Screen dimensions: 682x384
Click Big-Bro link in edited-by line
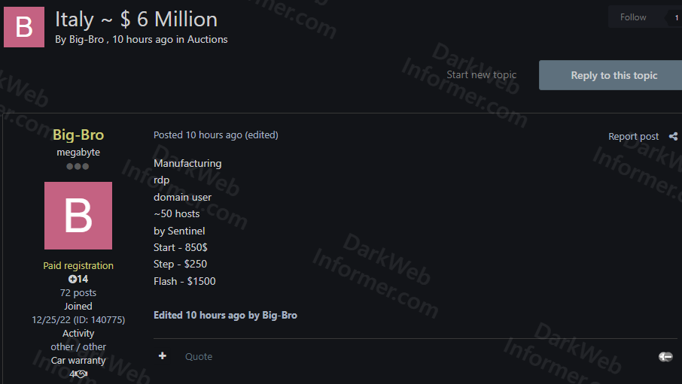[x=279, y=315]
